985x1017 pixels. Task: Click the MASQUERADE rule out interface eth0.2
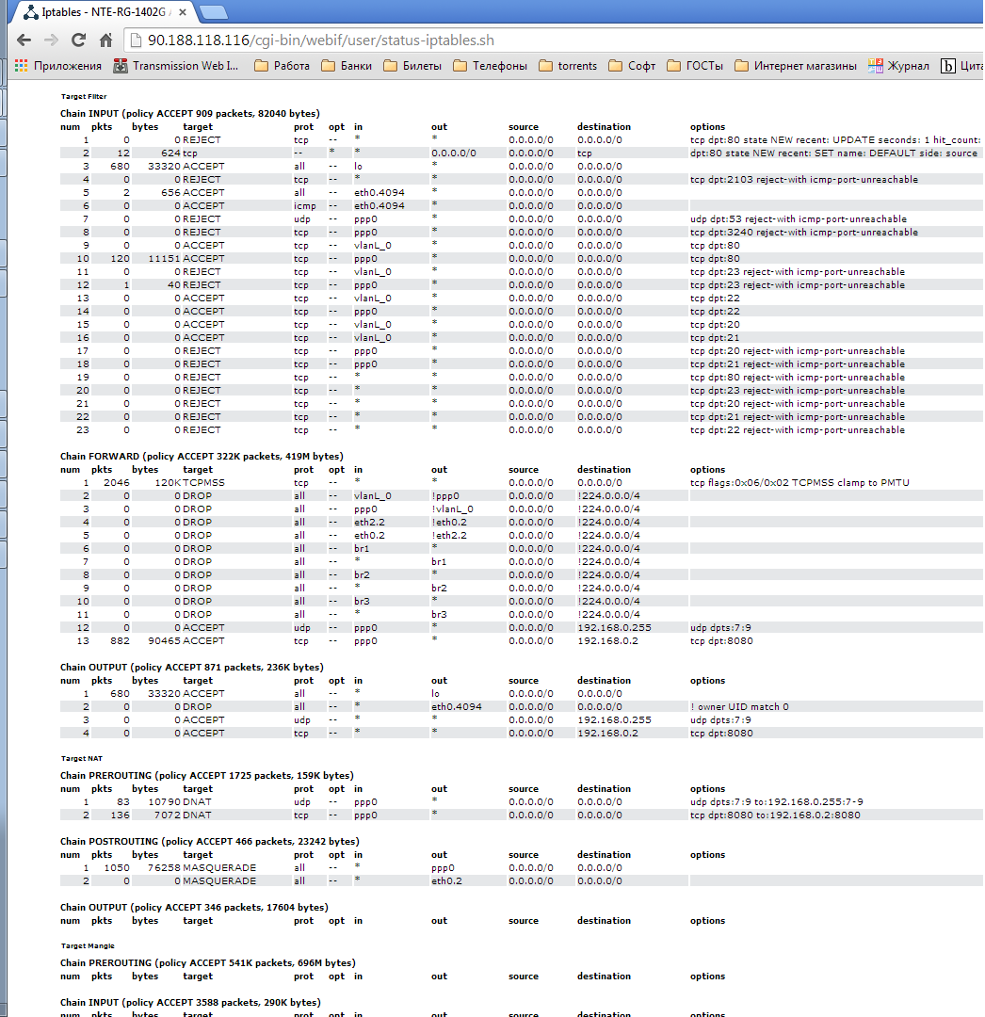click(446, 881)
